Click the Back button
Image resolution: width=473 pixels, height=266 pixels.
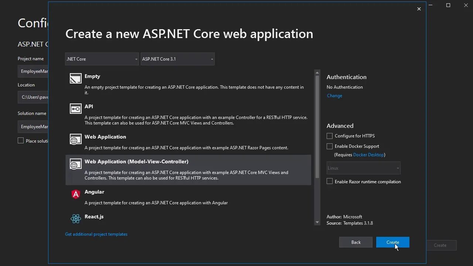[x=356, y=242]
